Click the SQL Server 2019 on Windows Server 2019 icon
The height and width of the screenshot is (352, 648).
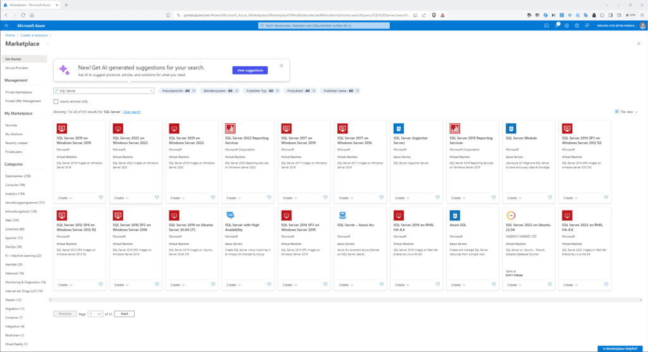point(62,128)
